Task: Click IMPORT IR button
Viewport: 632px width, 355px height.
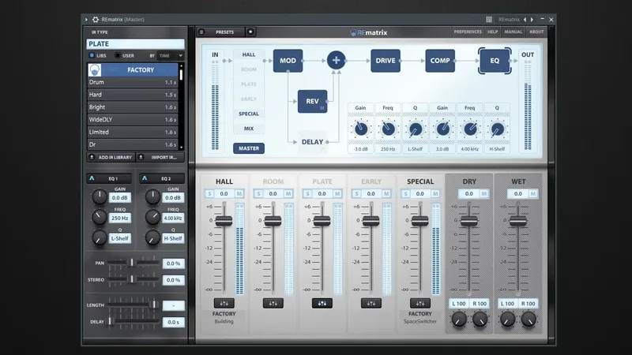Action: 160,157
